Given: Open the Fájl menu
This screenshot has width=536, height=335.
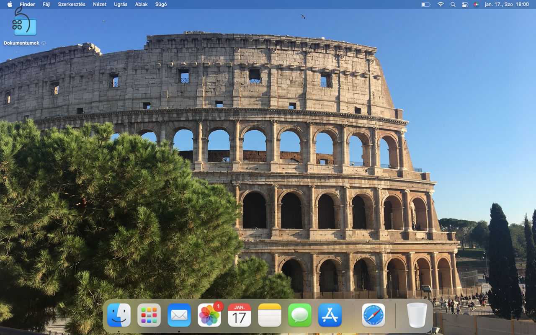Looking at the screenshot, I should pyautogui.click(x=46, y=4).
